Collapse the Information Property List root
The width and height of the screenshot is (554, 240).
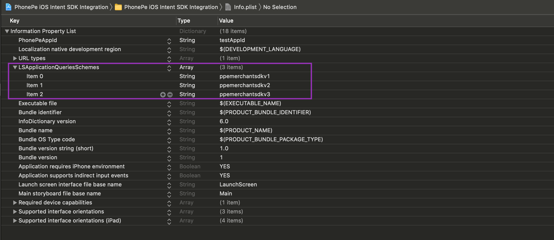click(x=7, y=31)
